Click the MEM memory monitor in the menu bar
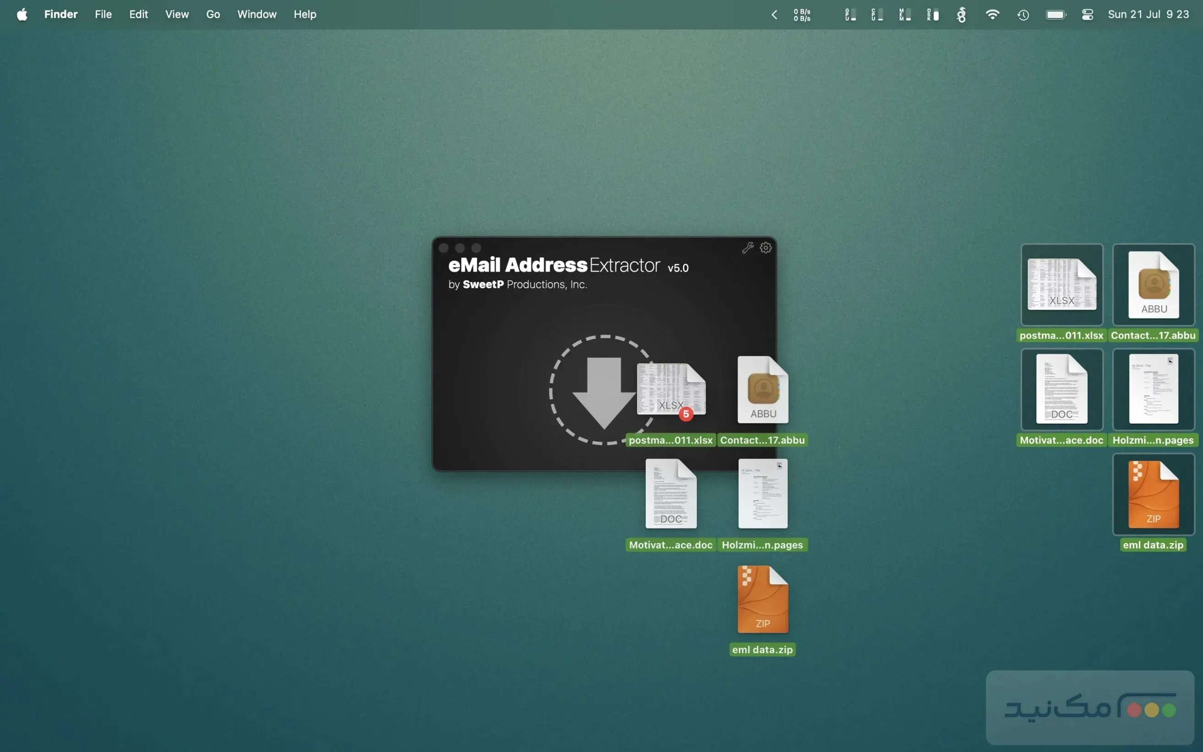Viewport: 1203px width, 752px height. pyautogui.click(x=905, y=14)
